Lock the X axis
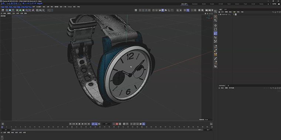Image resolution: width=281 pixels, height=140 pixels. pos(140,10)
